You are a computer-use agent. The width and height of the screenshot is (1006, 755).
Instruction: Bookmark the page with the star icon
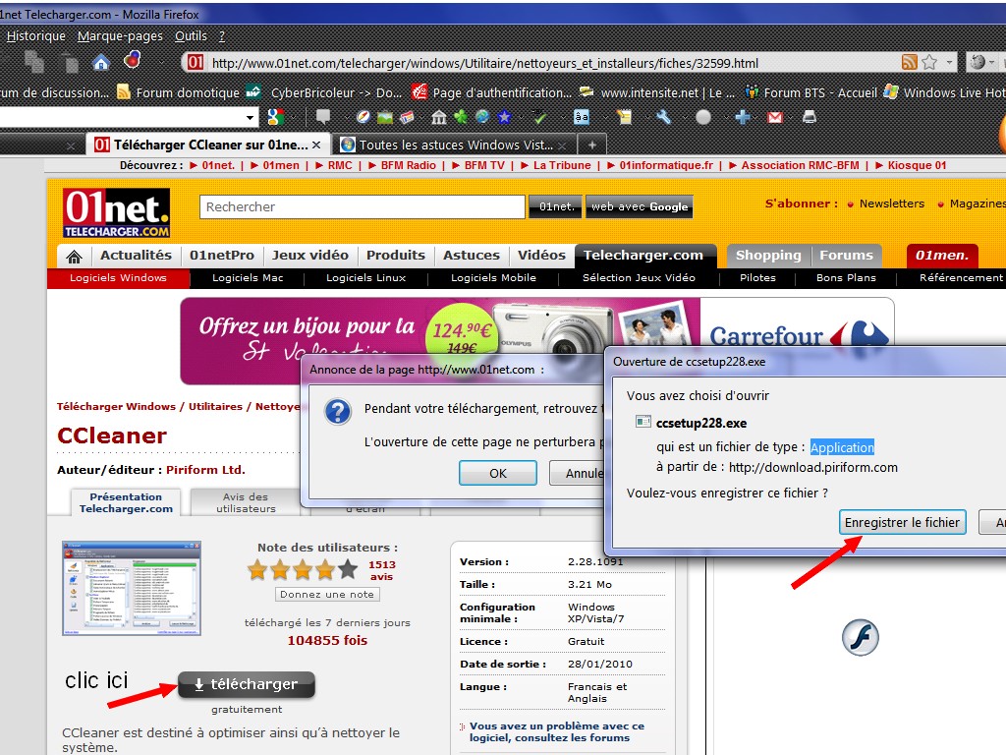[929, 63]
